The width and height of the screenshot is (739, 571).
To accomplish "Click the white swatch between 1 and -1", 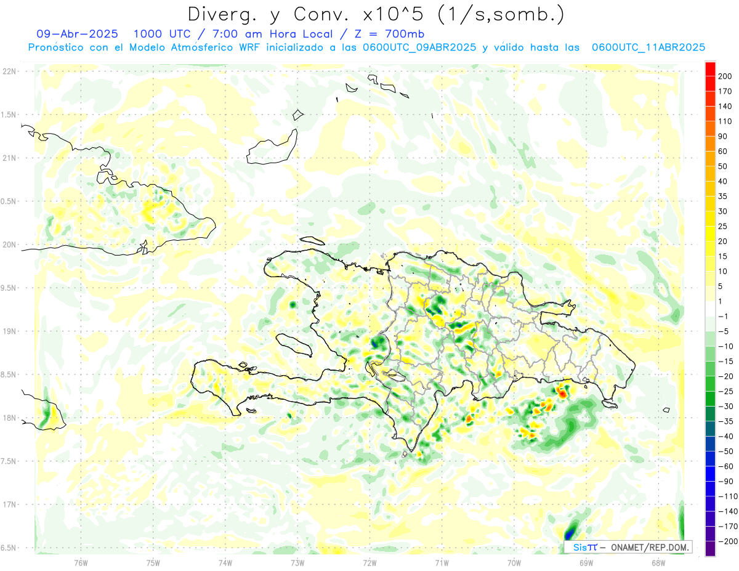I will (x=710, y=309).
